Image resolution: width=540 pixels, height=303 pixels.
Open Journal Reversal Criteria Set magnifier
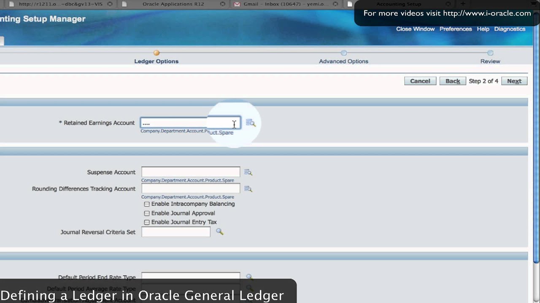pyautogui.click(x=219, y=231)
